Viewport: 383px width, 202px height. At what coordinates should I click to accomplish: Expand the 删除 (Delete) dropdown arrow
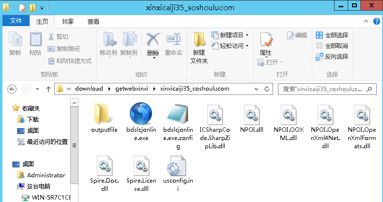[154, 58]
